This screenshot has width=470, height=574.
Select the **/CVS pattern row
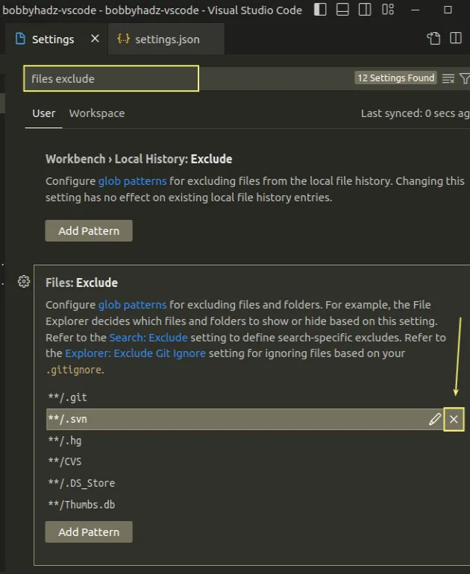tap(255, 461)
